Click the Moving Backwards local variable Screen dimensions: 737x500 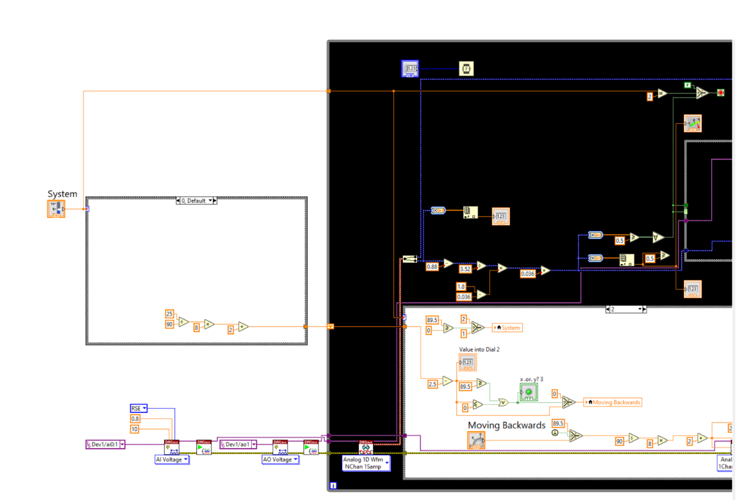612,402
